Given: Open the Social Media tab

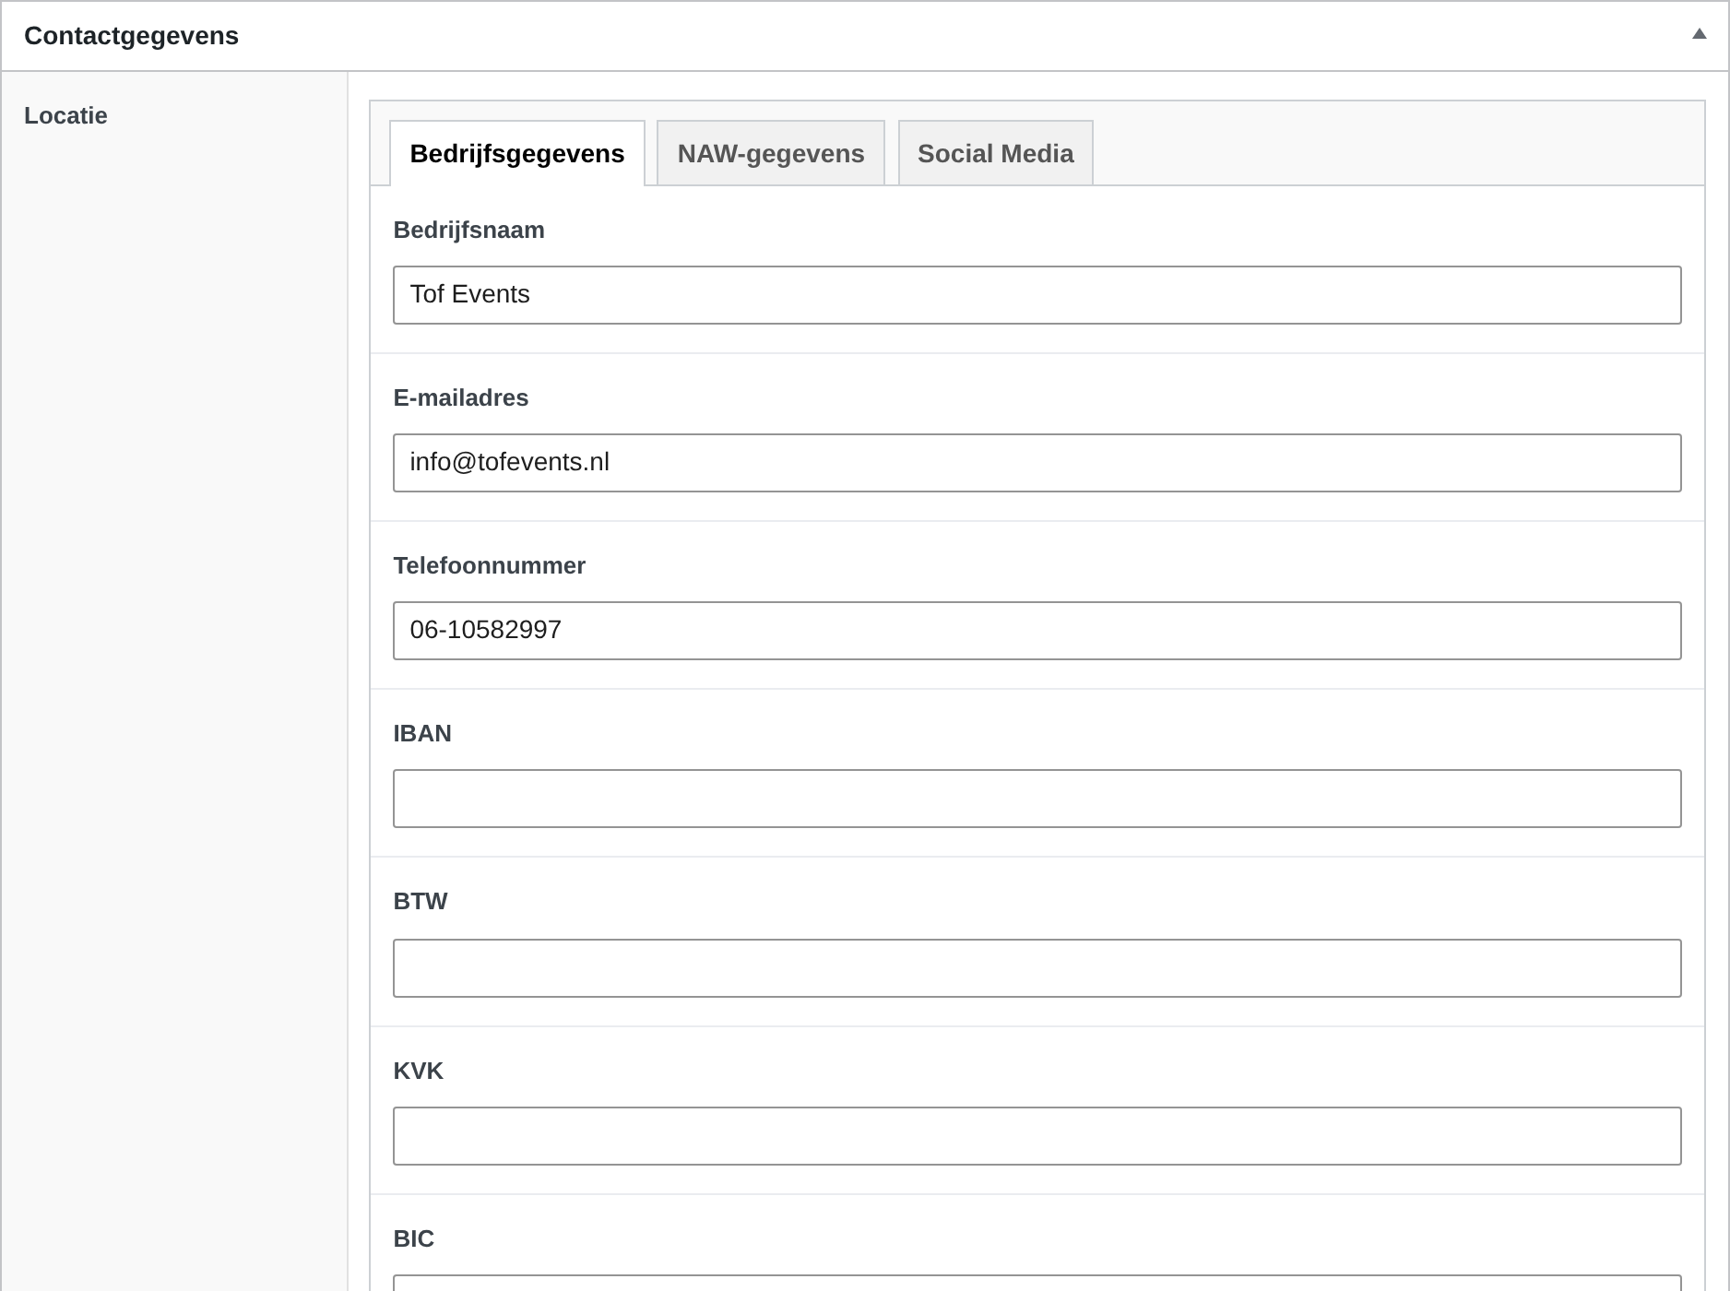Looking at the screenshot, I should 996,153.
